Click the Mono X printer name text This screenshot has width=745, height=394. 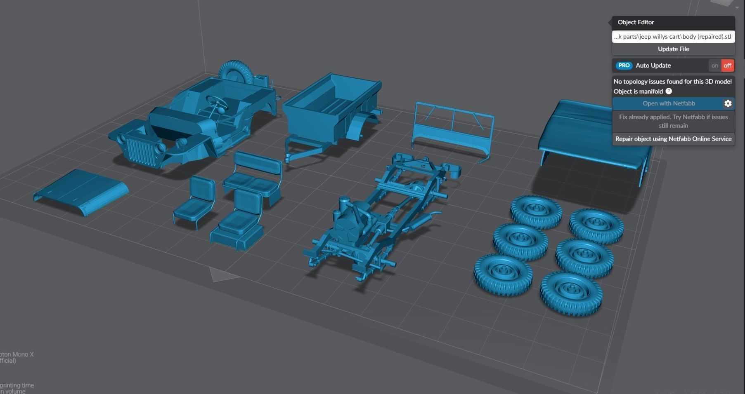17,354
